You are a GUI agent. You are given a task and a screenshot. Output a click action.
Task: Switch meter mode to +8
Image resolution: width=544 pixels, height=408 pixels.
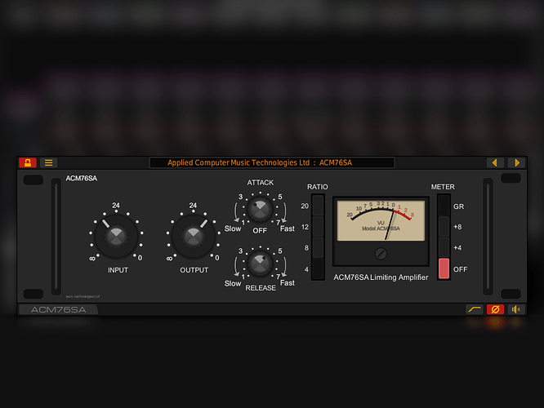[x=444, y=227]
